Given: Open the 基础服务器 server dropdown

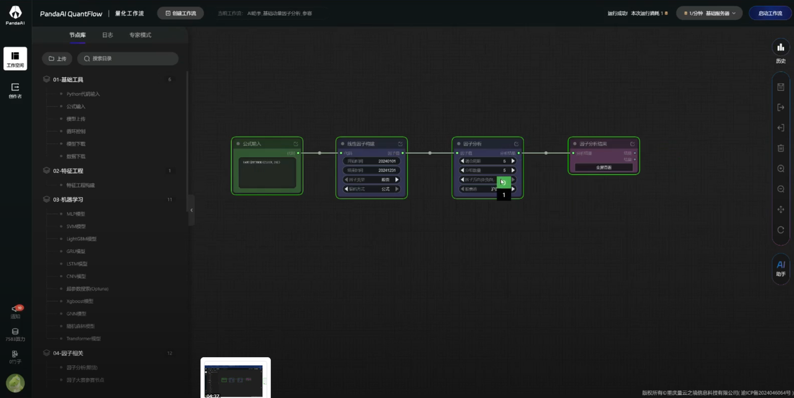Looking at the screenshot, I should (711, 13).
